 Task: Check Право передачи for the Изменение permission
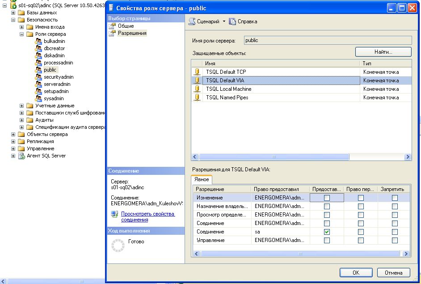[361, 198]
